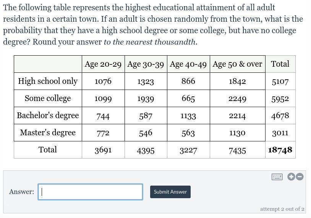311x218 pixels.
Task: Select the 'Age 50 & over' column header
Action: click(237, 64)
